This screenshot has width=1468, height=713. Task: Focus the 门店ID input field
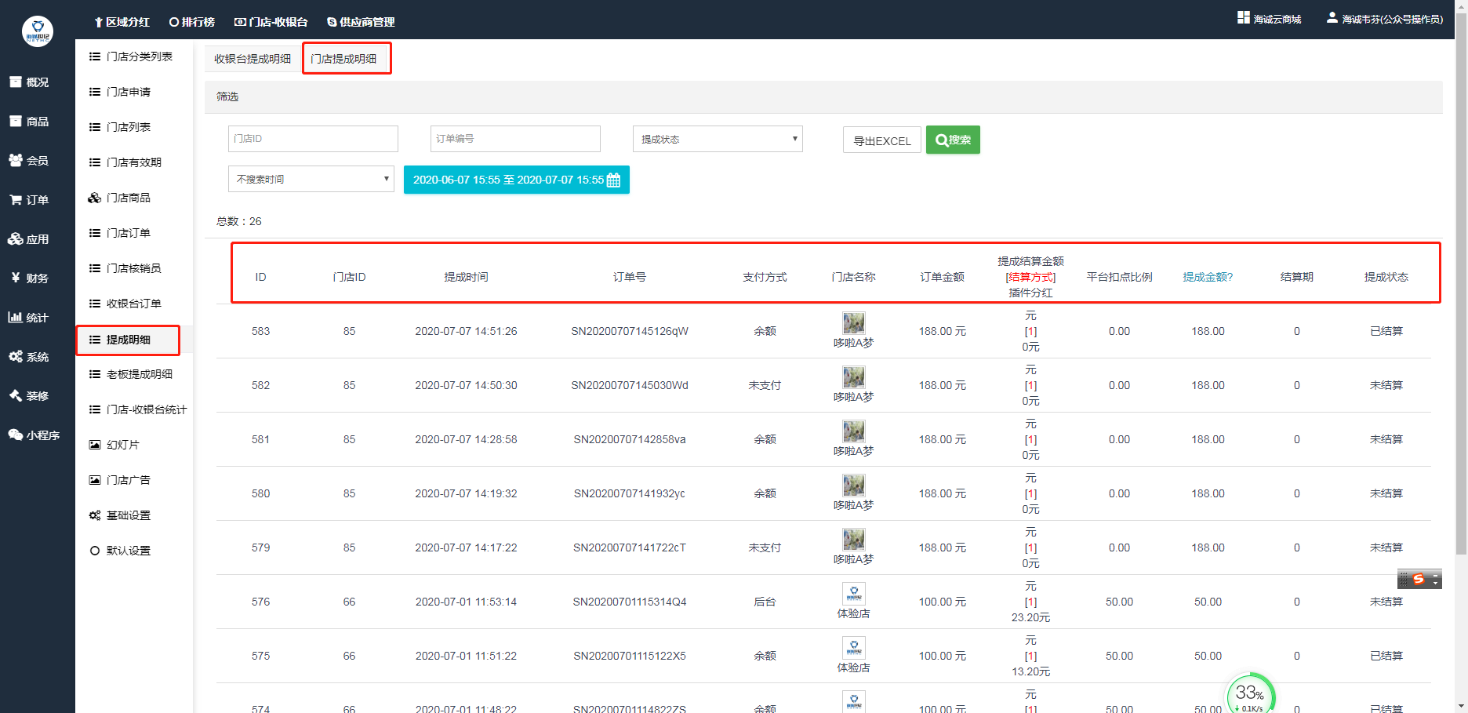pyautogui.click(x=313, y=139)
